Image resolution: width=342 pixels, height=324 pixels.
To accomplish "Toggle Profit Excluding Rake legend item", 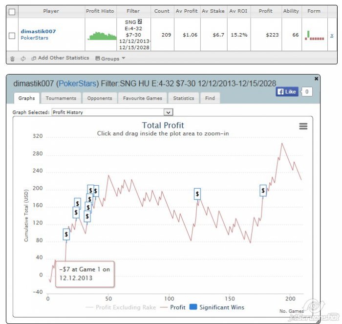I will [121, 307].
